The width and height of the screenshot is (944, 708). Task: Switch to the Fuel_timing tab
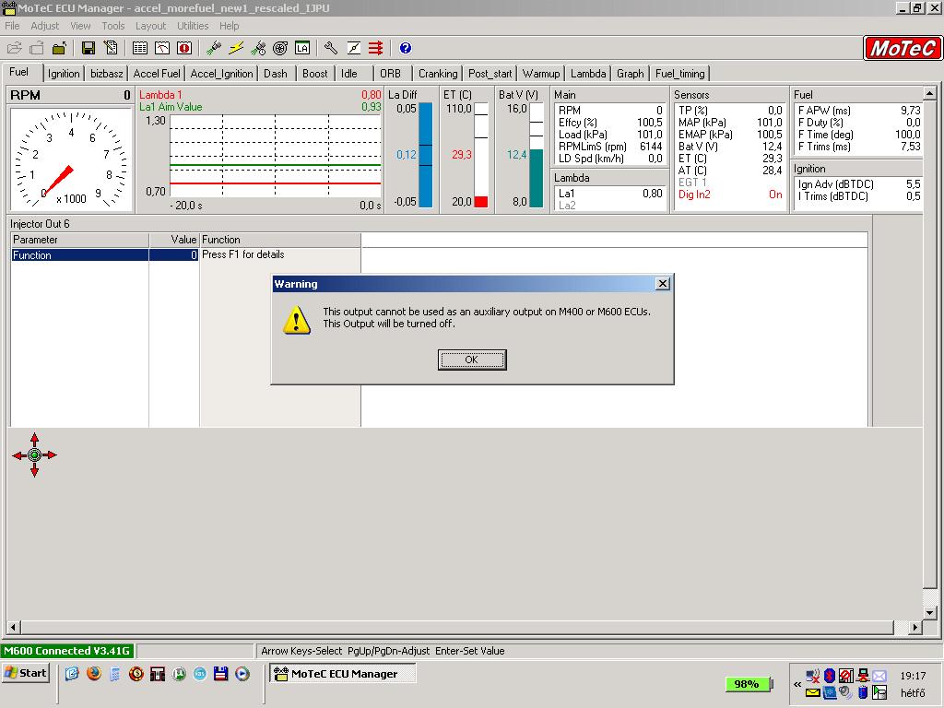pyautogui.click(x=679, y=74)
